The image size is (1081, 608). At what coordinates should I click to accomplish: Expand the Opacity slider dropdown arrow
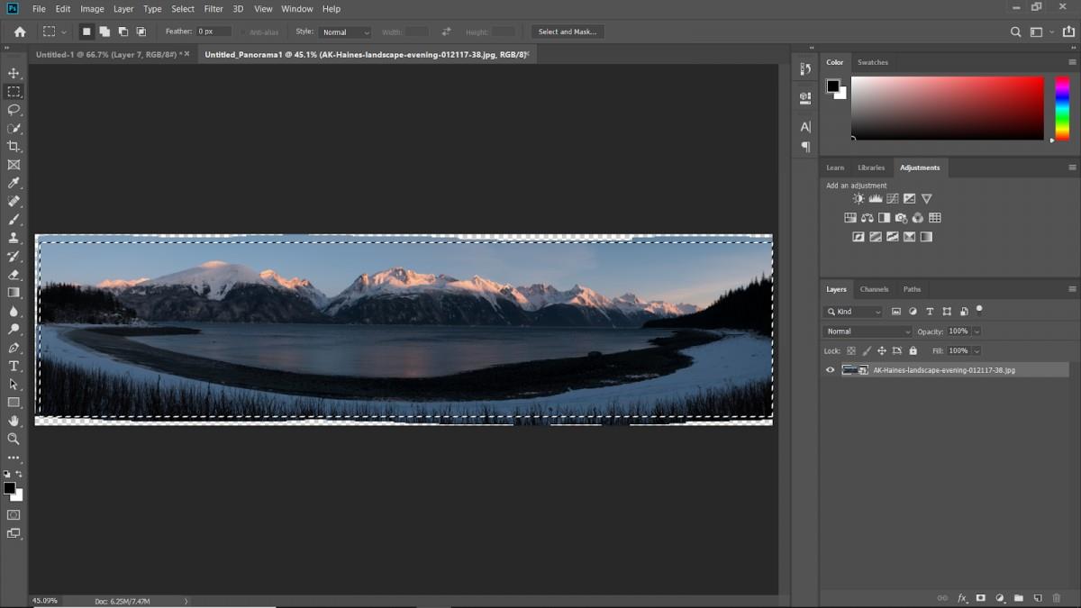[977, 331]
